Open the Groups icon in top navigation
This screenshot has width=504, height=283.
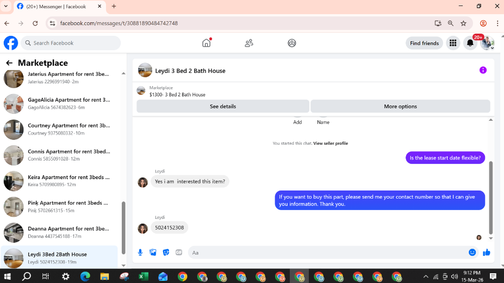[292, 43]
